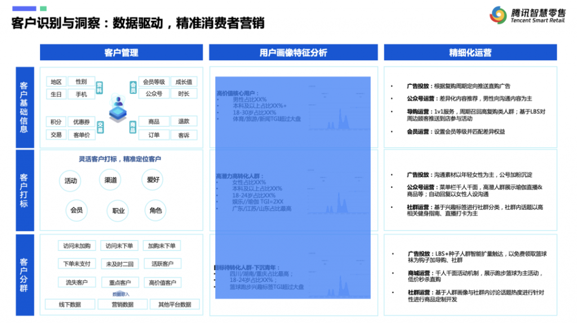Click the central customer profile icon
The height and width of the screenshot is (323, 577).
click(118, 109)
